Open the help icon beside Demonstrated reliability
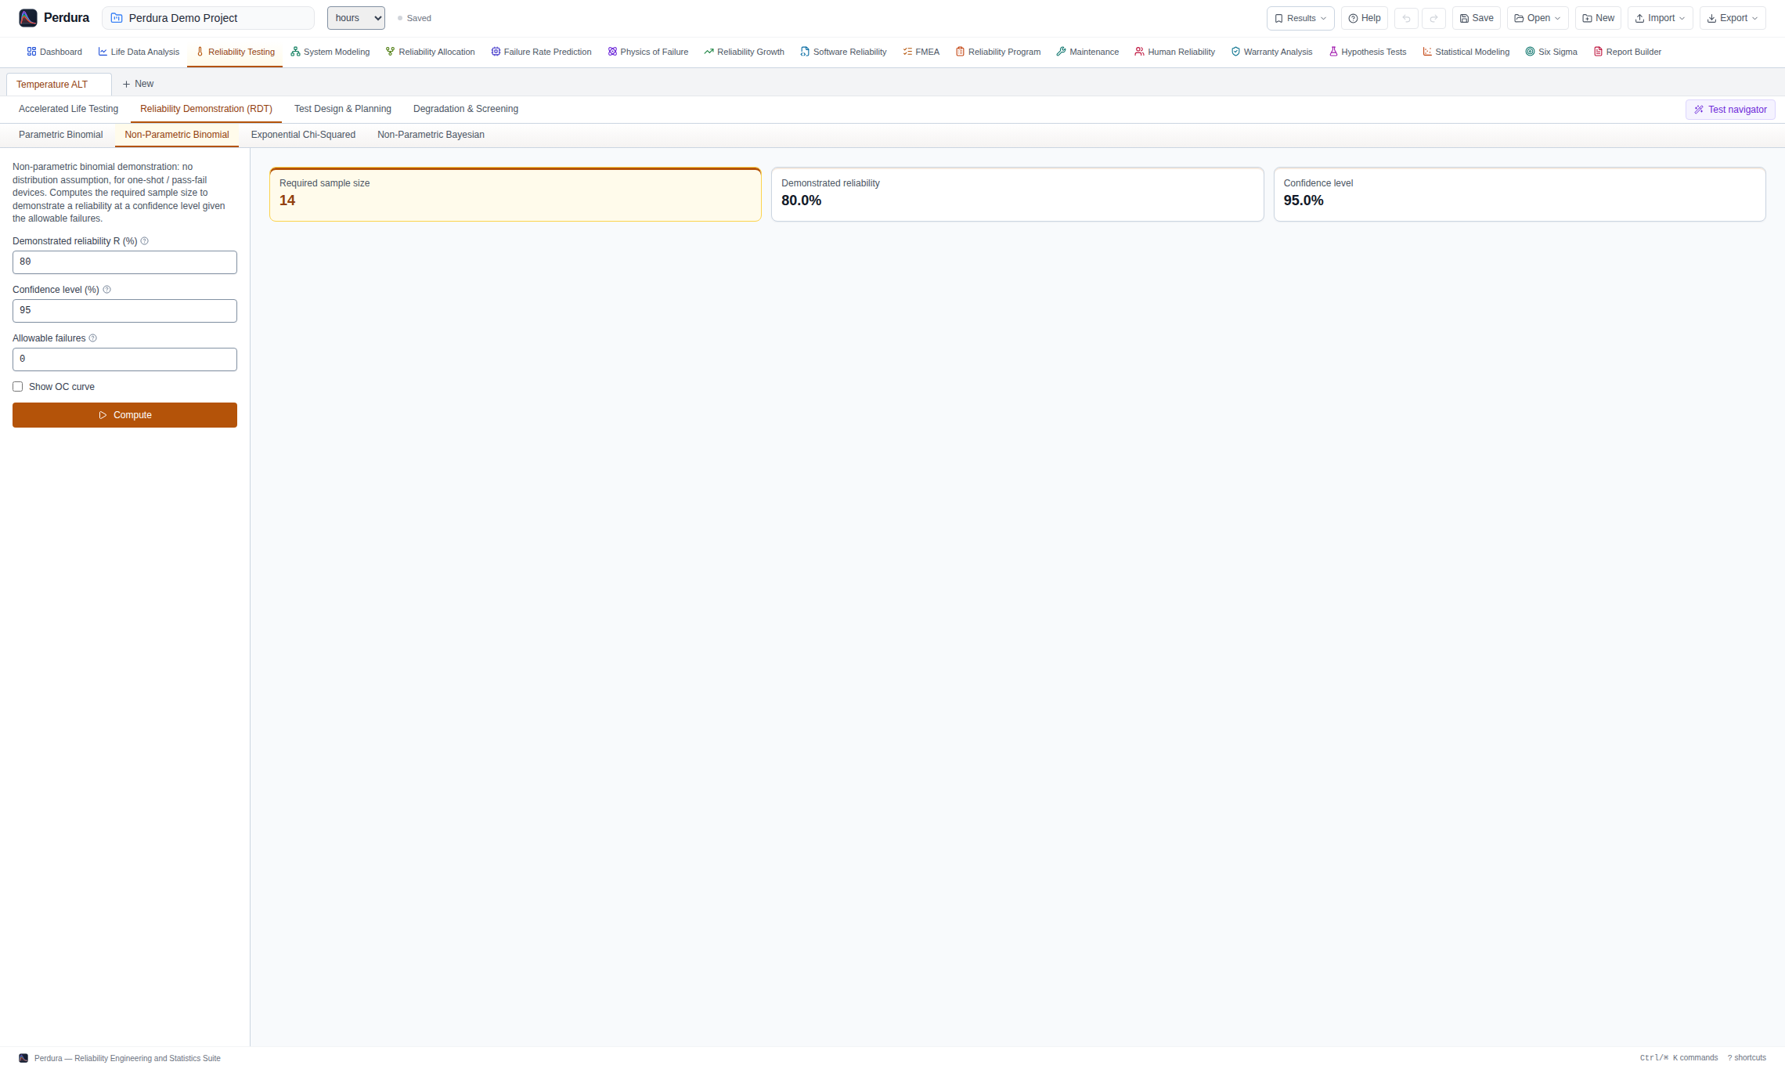The image size is (1785, 1069). 144,241
